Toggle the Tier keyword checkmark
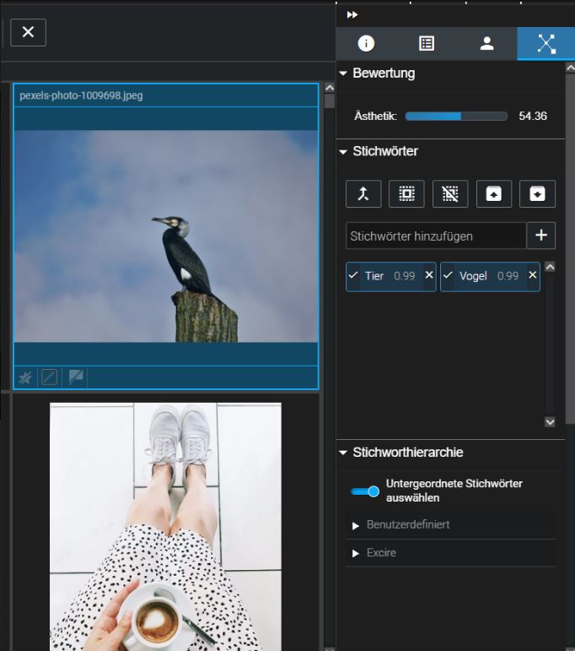 tap(354, 276)
